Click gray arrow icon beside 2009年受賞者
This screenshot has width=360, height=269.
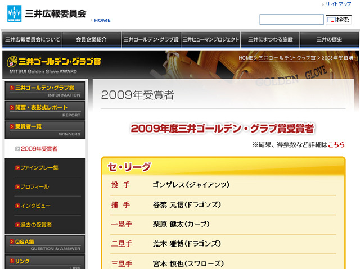[x=17, y=149]
